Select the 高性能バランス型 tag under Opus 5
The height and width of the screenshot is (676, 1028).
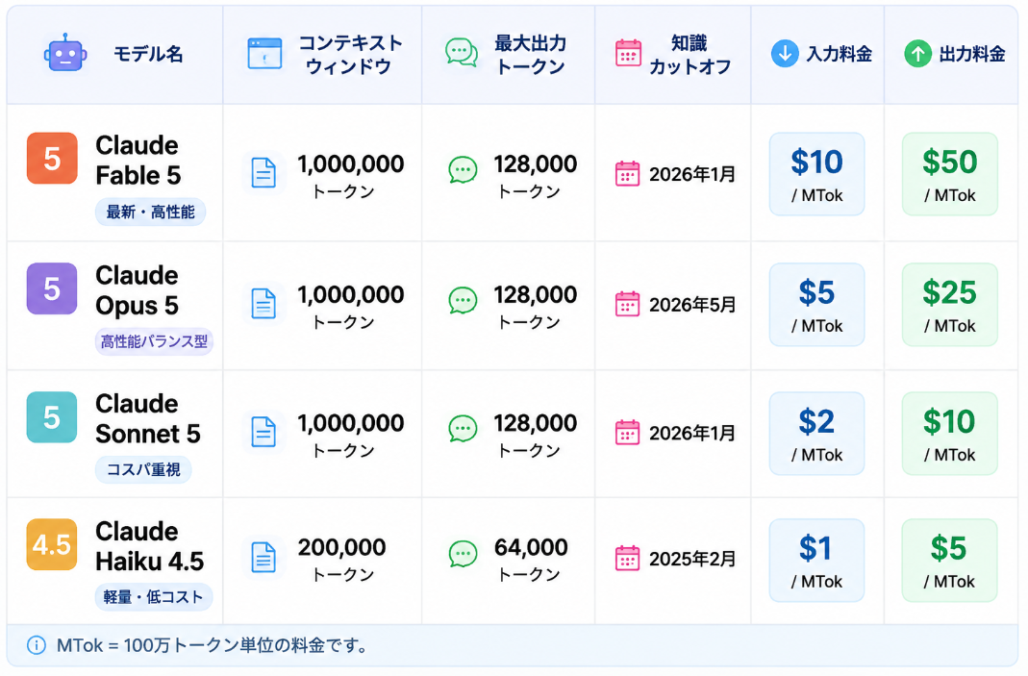tap(154, 341)
